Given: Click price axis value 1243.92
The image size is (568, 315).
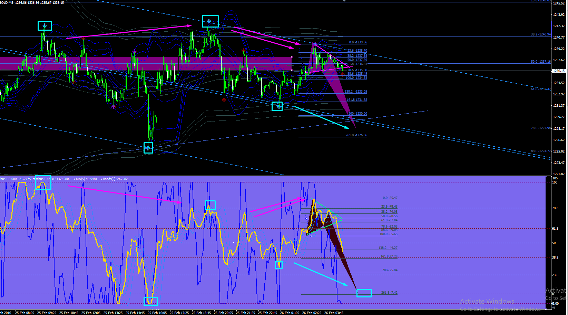Looking at the screenshot, I should pos(559,15).
